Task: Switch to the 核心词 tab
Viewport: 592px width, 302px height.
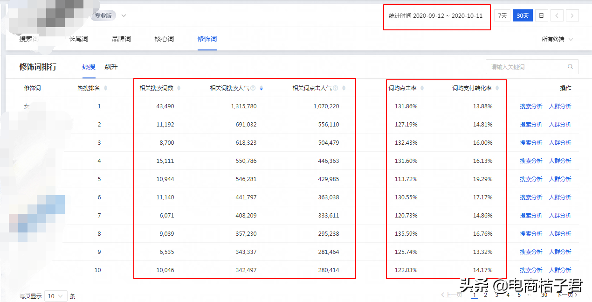Action: coord(164,39)
